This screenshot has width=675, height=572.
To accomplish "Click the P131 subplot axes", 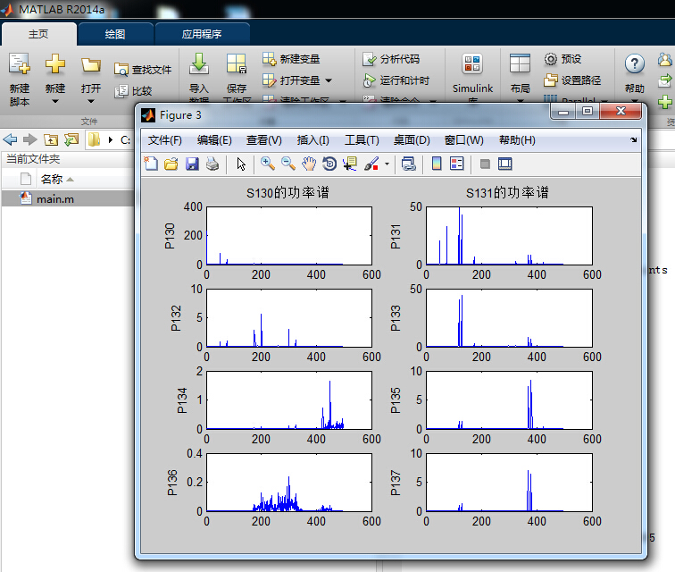I will [x=509, y=236].
